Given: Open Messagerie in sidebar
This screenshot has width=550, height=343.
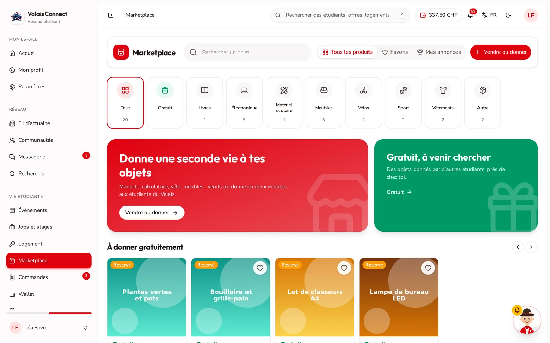Looking at the screenshot, I should tap(49, 157).
